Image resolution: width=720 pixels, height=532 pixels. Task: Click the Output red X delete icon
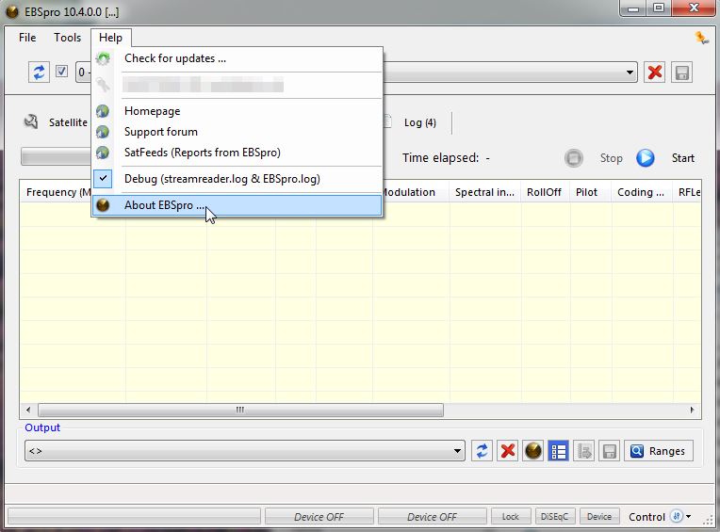[507, 451]
